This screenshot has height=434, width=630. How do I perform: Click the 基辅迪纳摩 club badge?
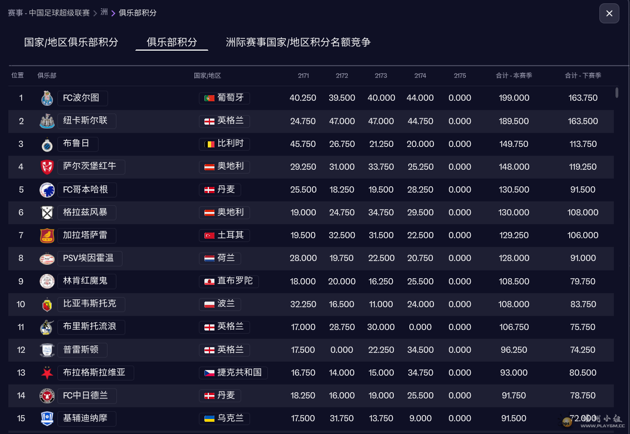(x=47, y=418)
